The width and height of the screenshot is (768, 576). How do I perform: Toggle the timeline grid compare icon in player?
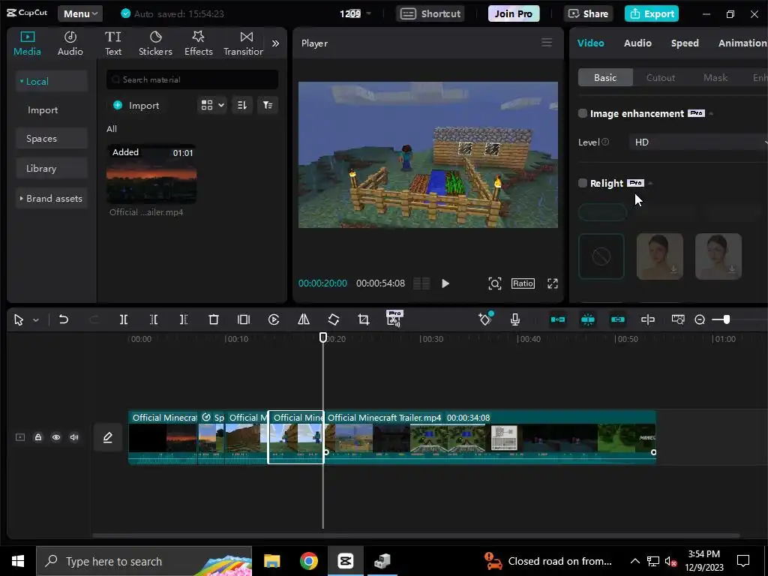tap(421, 283)
